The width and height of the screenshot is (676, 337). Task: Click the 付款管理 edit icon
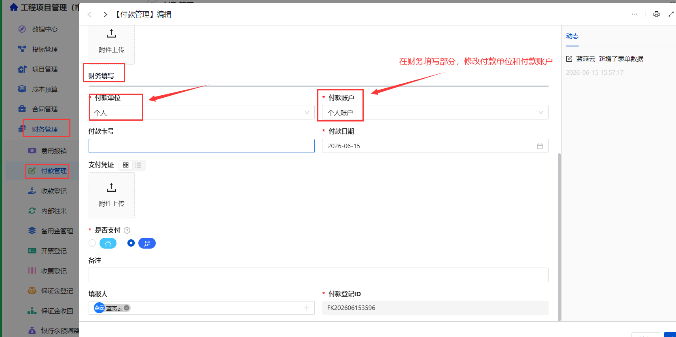(32, 171)
